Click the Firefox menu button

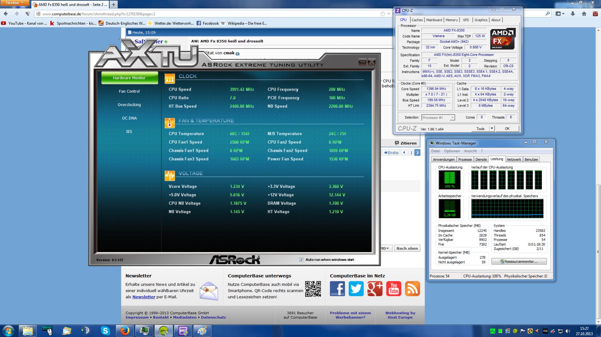[x=15, y=3]
